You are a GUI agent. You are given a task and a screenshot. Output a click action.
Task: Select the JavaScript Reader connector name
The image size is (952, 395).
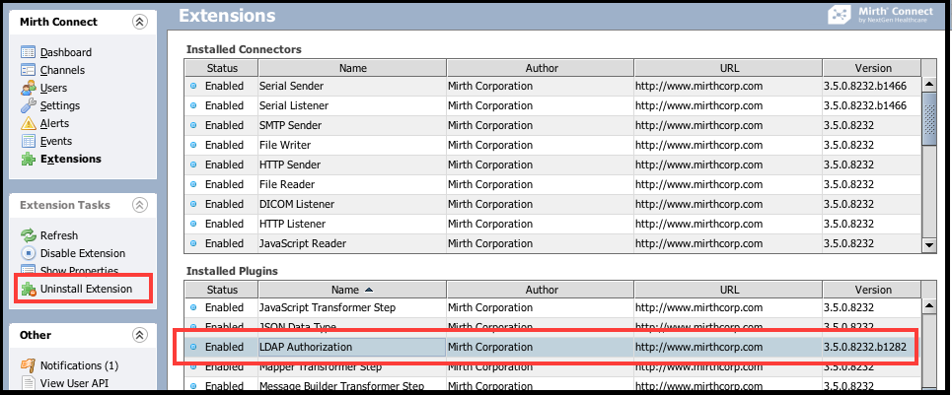point(303,243)
